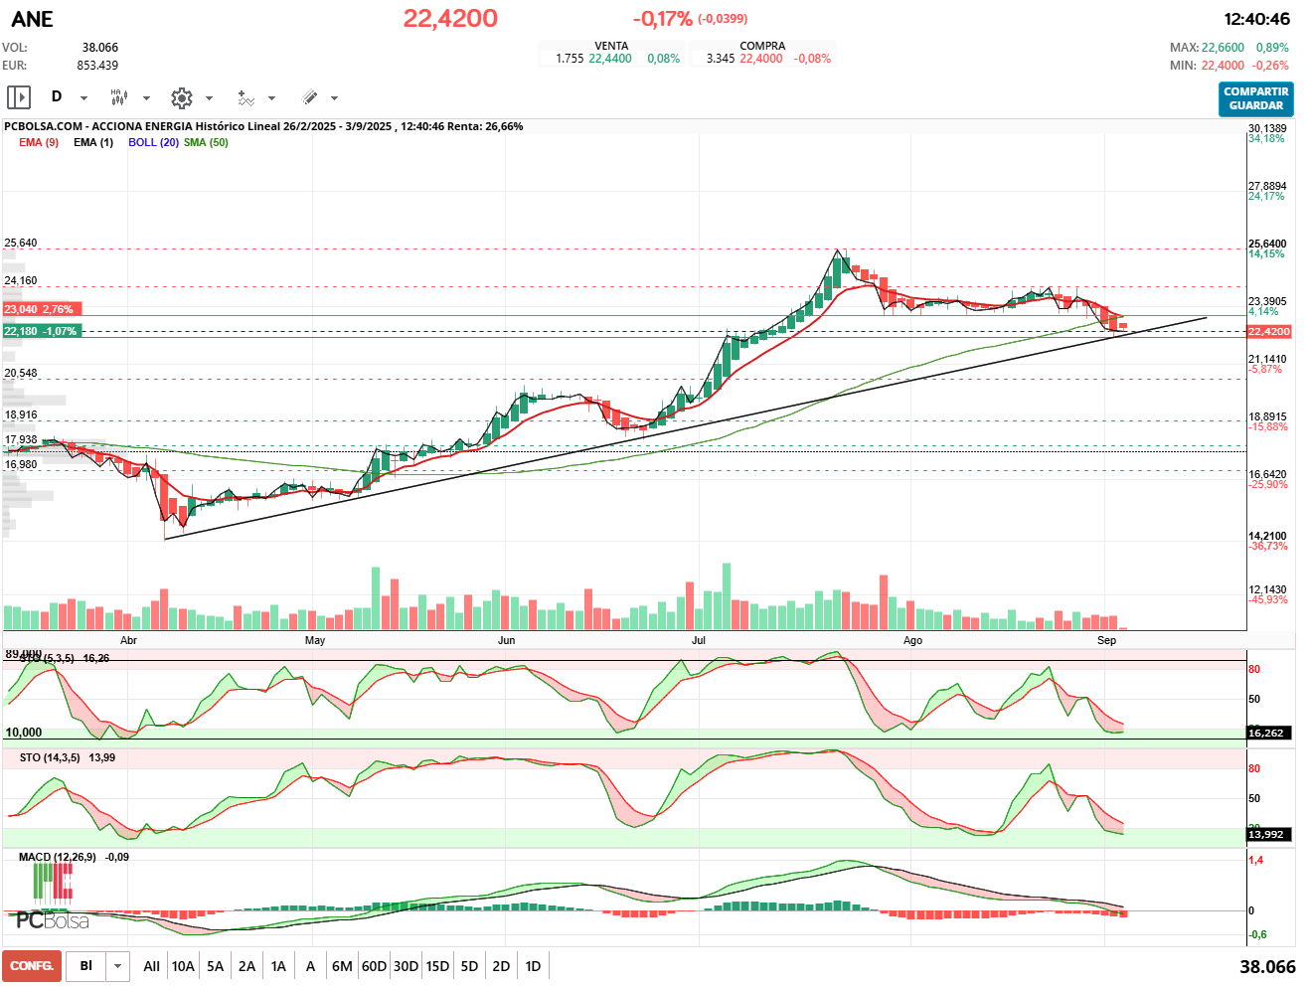This screenshot has width=1309, height=987.
Task: Click the EMA (1) indicator label
Action: click(93, 142)
